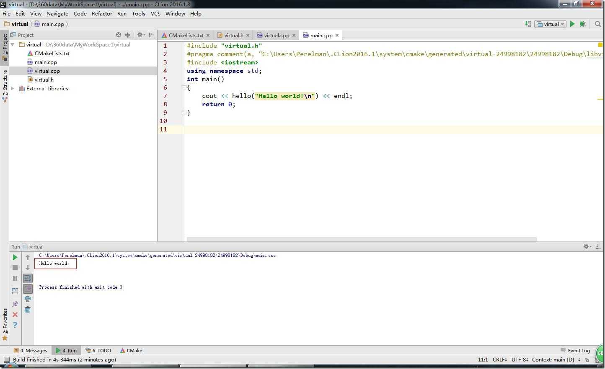Open the 6: TODO tool window
The width and height of the screenshot is (605, 369).
point(98,351)
